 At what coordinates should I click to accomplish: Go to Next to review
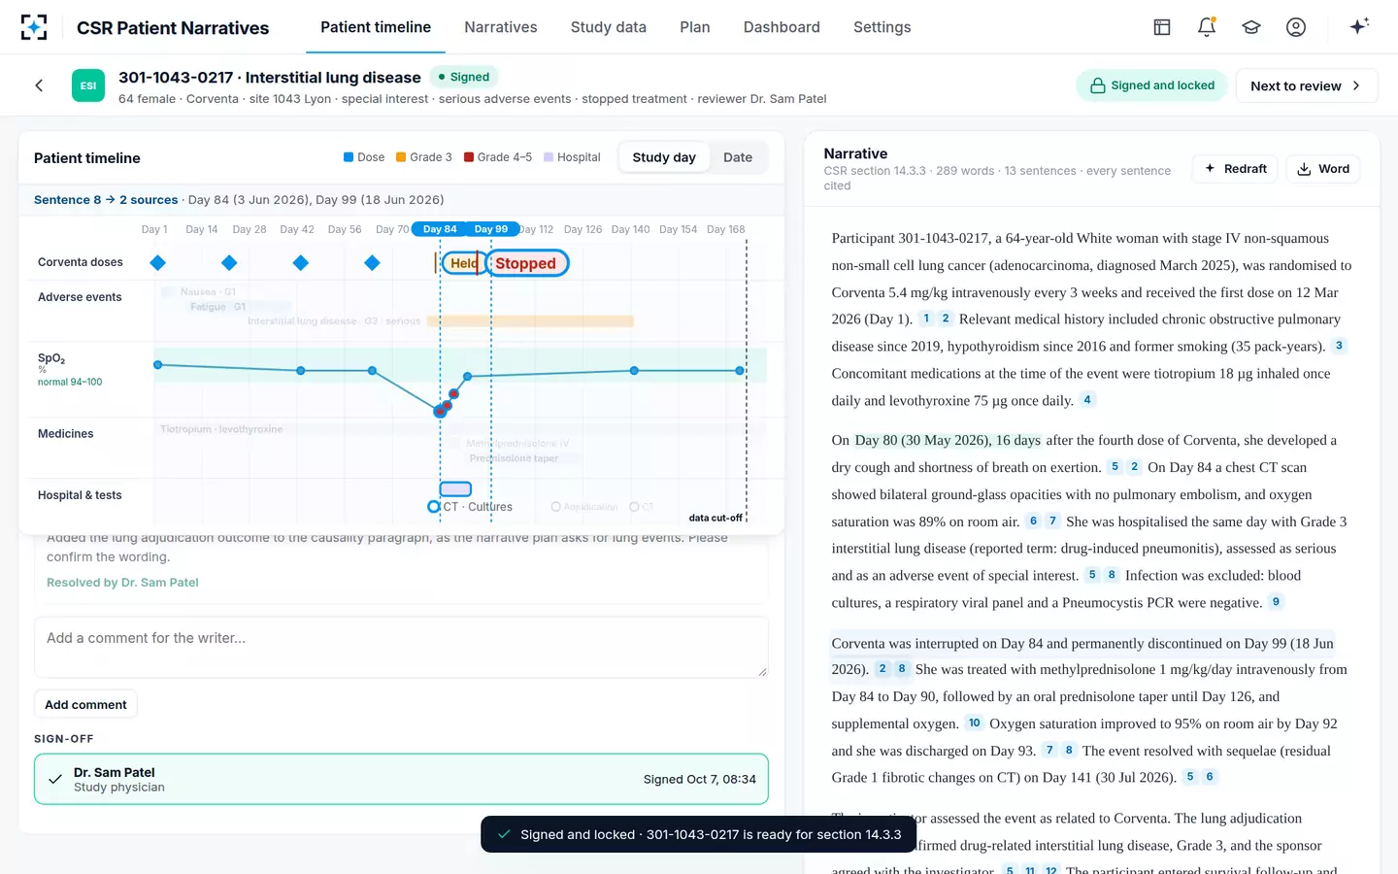pos(1306,85)
